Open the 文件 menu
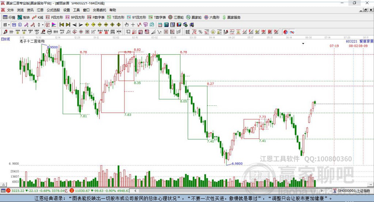The height and width of the screenshot is (202, 374). coord(11,10)
